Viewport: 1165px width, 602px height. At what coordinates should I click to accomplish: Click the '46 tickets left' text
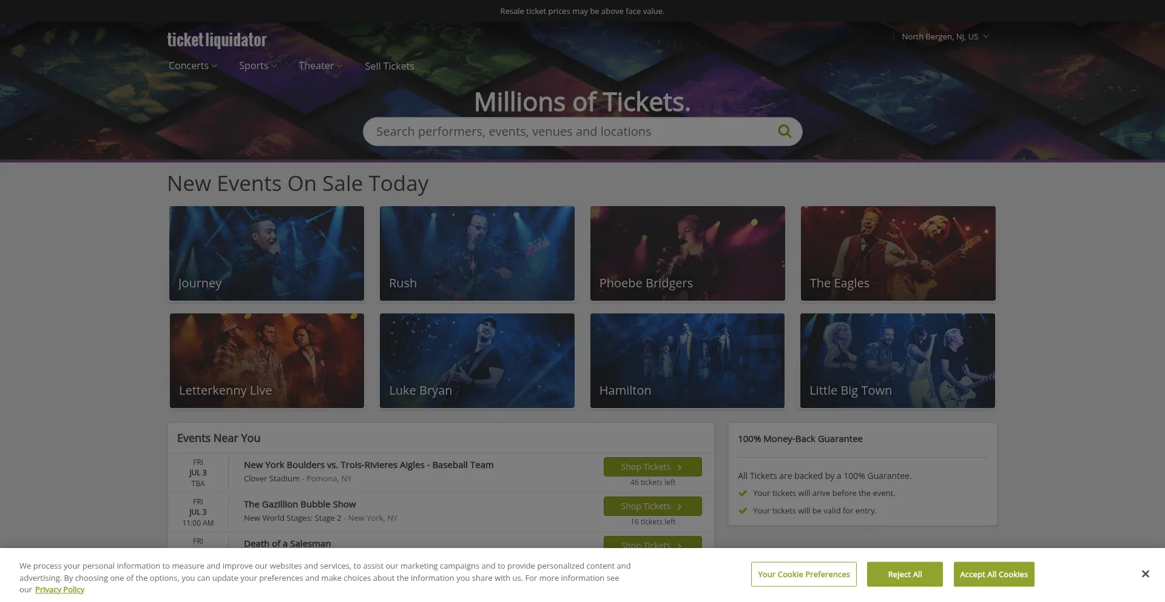pyautogui.click(x=652, y=483)
